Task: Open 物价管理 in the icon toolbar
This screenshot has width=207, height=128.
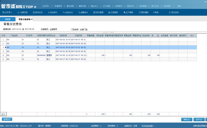Action: 98,12
